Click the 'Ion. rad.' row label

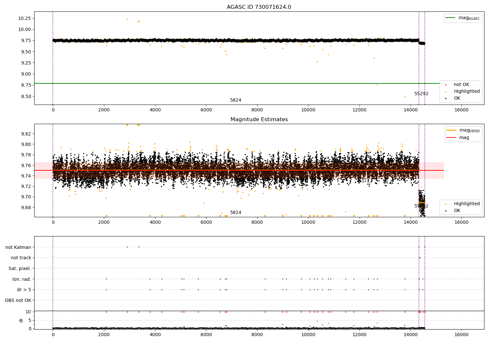pyautogui.click(x=22, y=279)
